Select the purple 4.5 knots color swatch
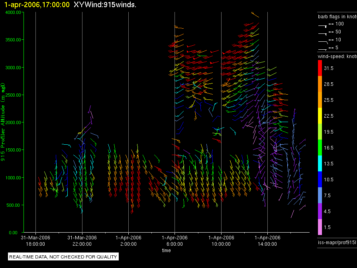Screen dimensions: 357x268 320,211
